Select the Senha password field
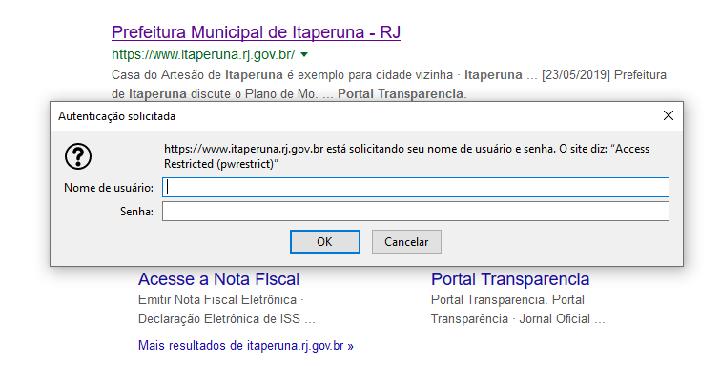 point(416,211)
